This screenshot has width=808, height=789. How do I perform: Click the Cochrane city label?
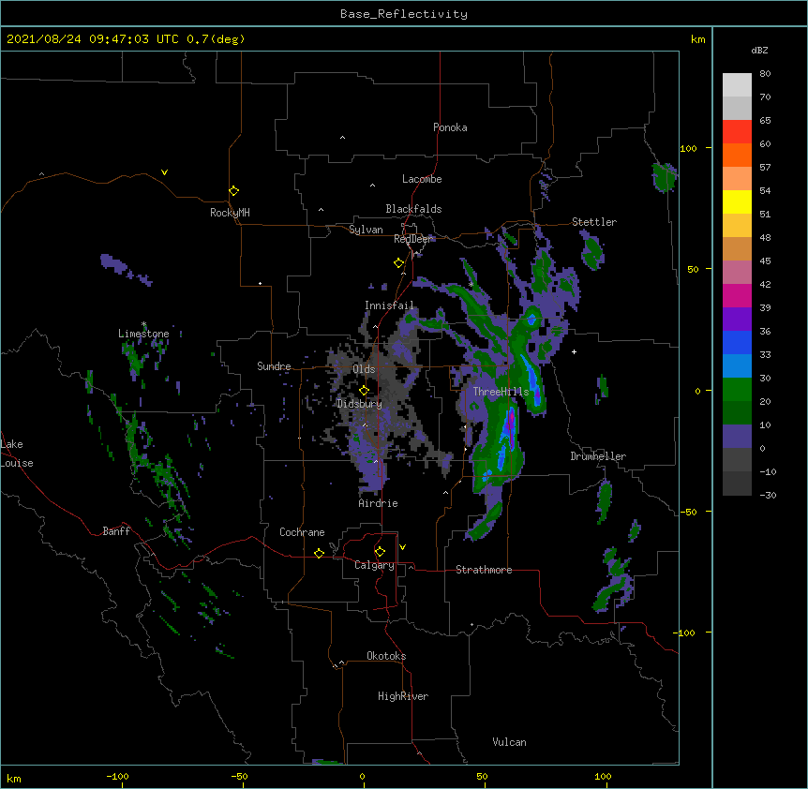[302, 532]
